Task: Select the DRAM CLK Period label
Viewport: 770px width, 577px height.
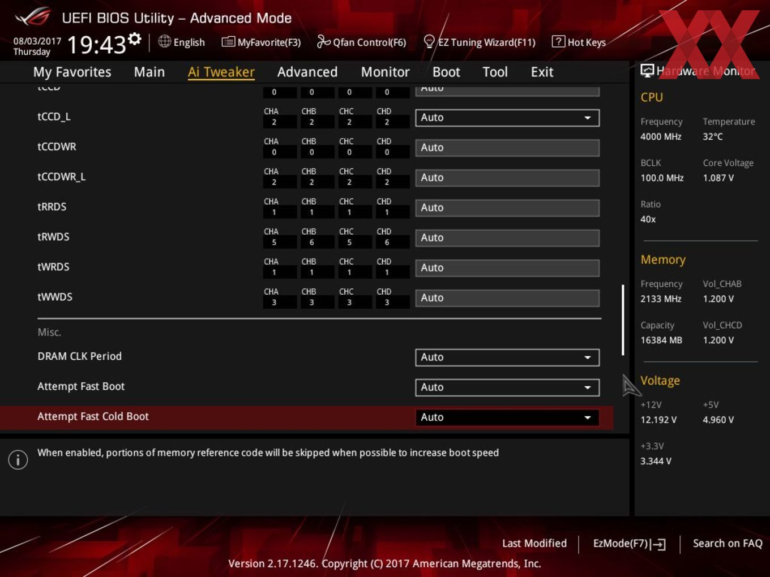Action: [79, 356]
